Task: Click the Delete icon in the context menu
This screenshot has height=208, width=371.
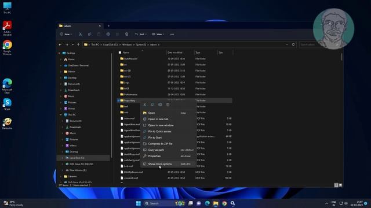Action: tap(168, 105)
